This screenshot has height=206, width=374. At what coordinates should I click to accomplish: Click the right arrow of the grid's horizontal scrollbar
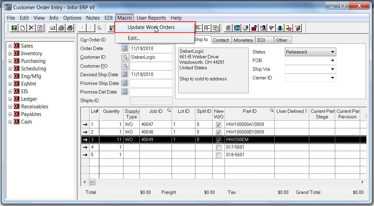[363, 182]
